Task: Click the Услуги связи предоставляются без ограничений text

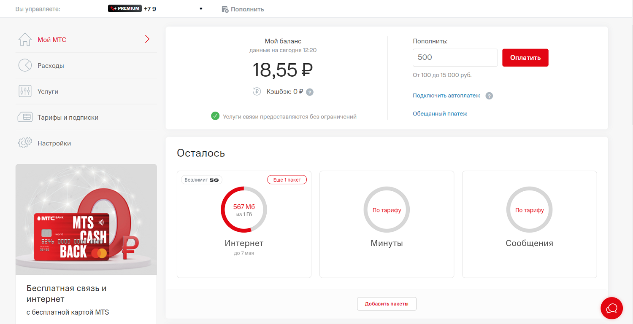Action: (289, 116)
